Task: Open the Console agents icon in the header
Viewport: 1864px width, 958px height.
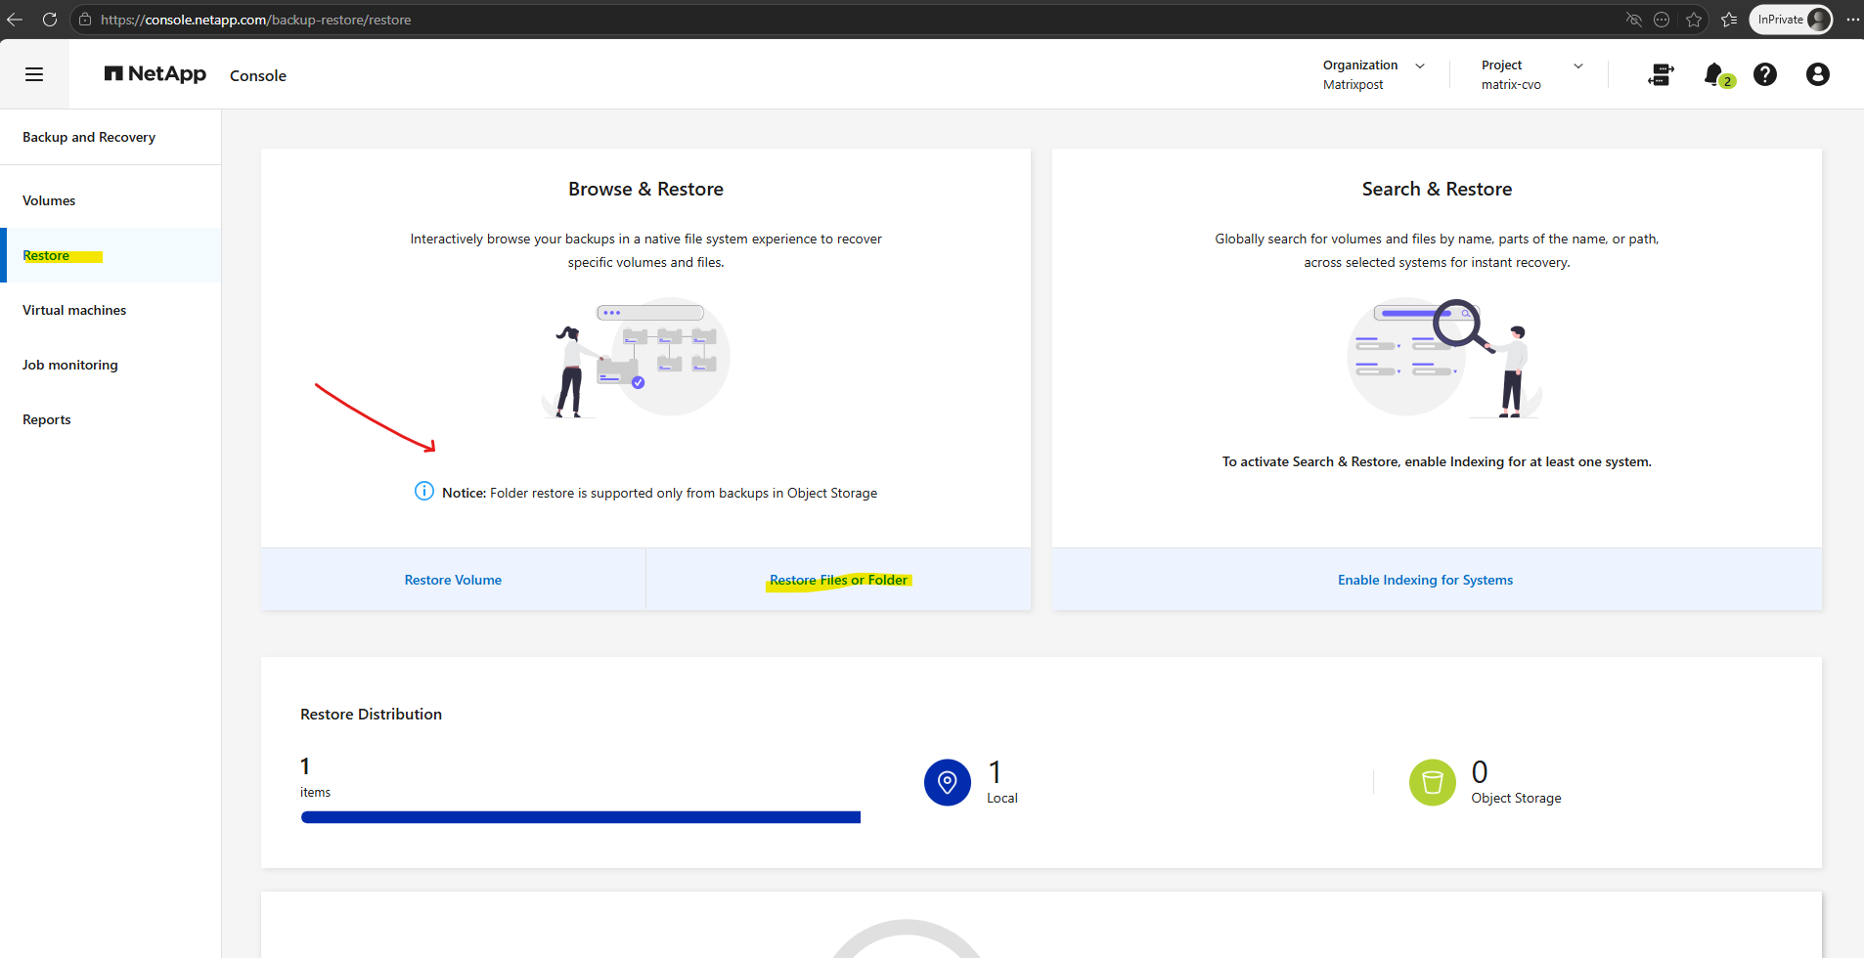Action: (x=1661, y=74)
